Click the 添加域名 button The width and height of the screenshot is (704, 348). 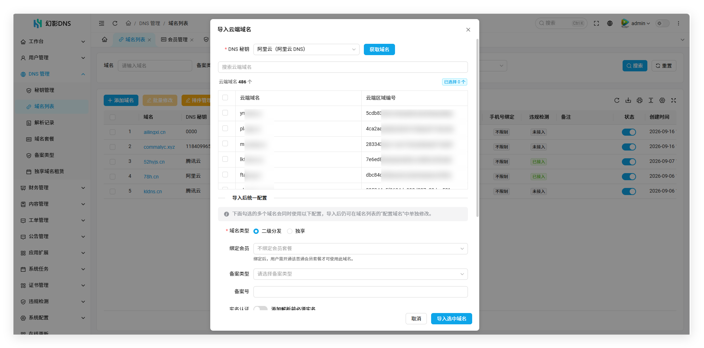(121, 100)
